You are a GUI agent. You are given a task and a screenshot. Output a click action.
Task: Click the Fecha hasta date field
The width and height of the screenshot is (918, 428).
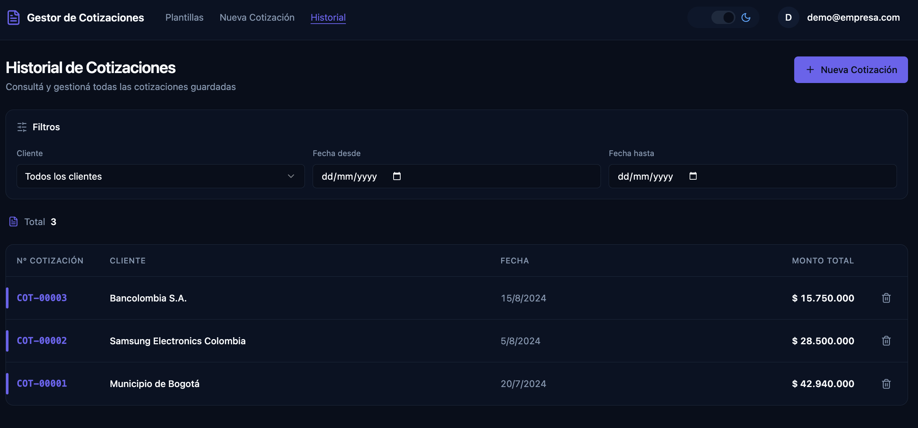(752, 176)
